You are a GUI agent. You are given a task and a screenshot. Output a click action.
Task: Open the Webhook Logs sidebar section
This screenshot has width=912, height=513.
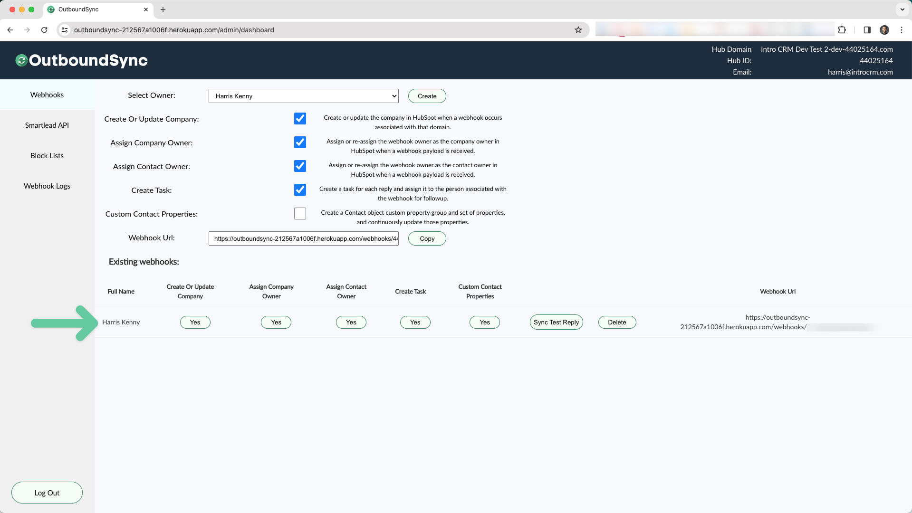pyautogui.click(x=47, y=186)
